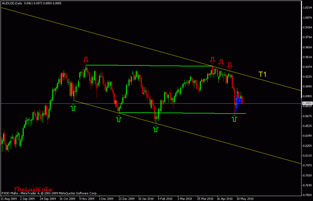This screenshot has height=201, width=313.
Task: Click the AUDUSD,Daily chart title text
Action: (12, 3)
